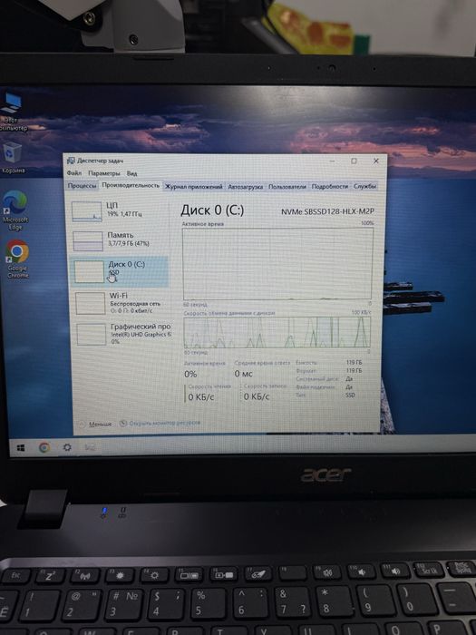Select the Графический процессор entry
Image resolution: width=476 pixels, height=635 pixels.
(x=121, y=334)
